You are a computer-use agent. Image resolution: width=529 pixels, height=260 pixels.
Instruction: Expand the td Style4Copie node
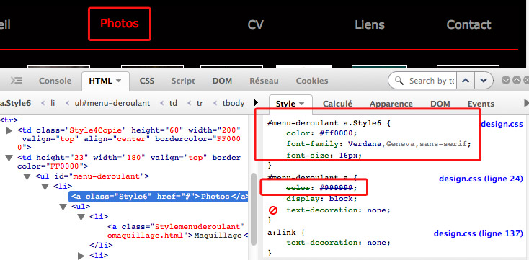(9, 130)
